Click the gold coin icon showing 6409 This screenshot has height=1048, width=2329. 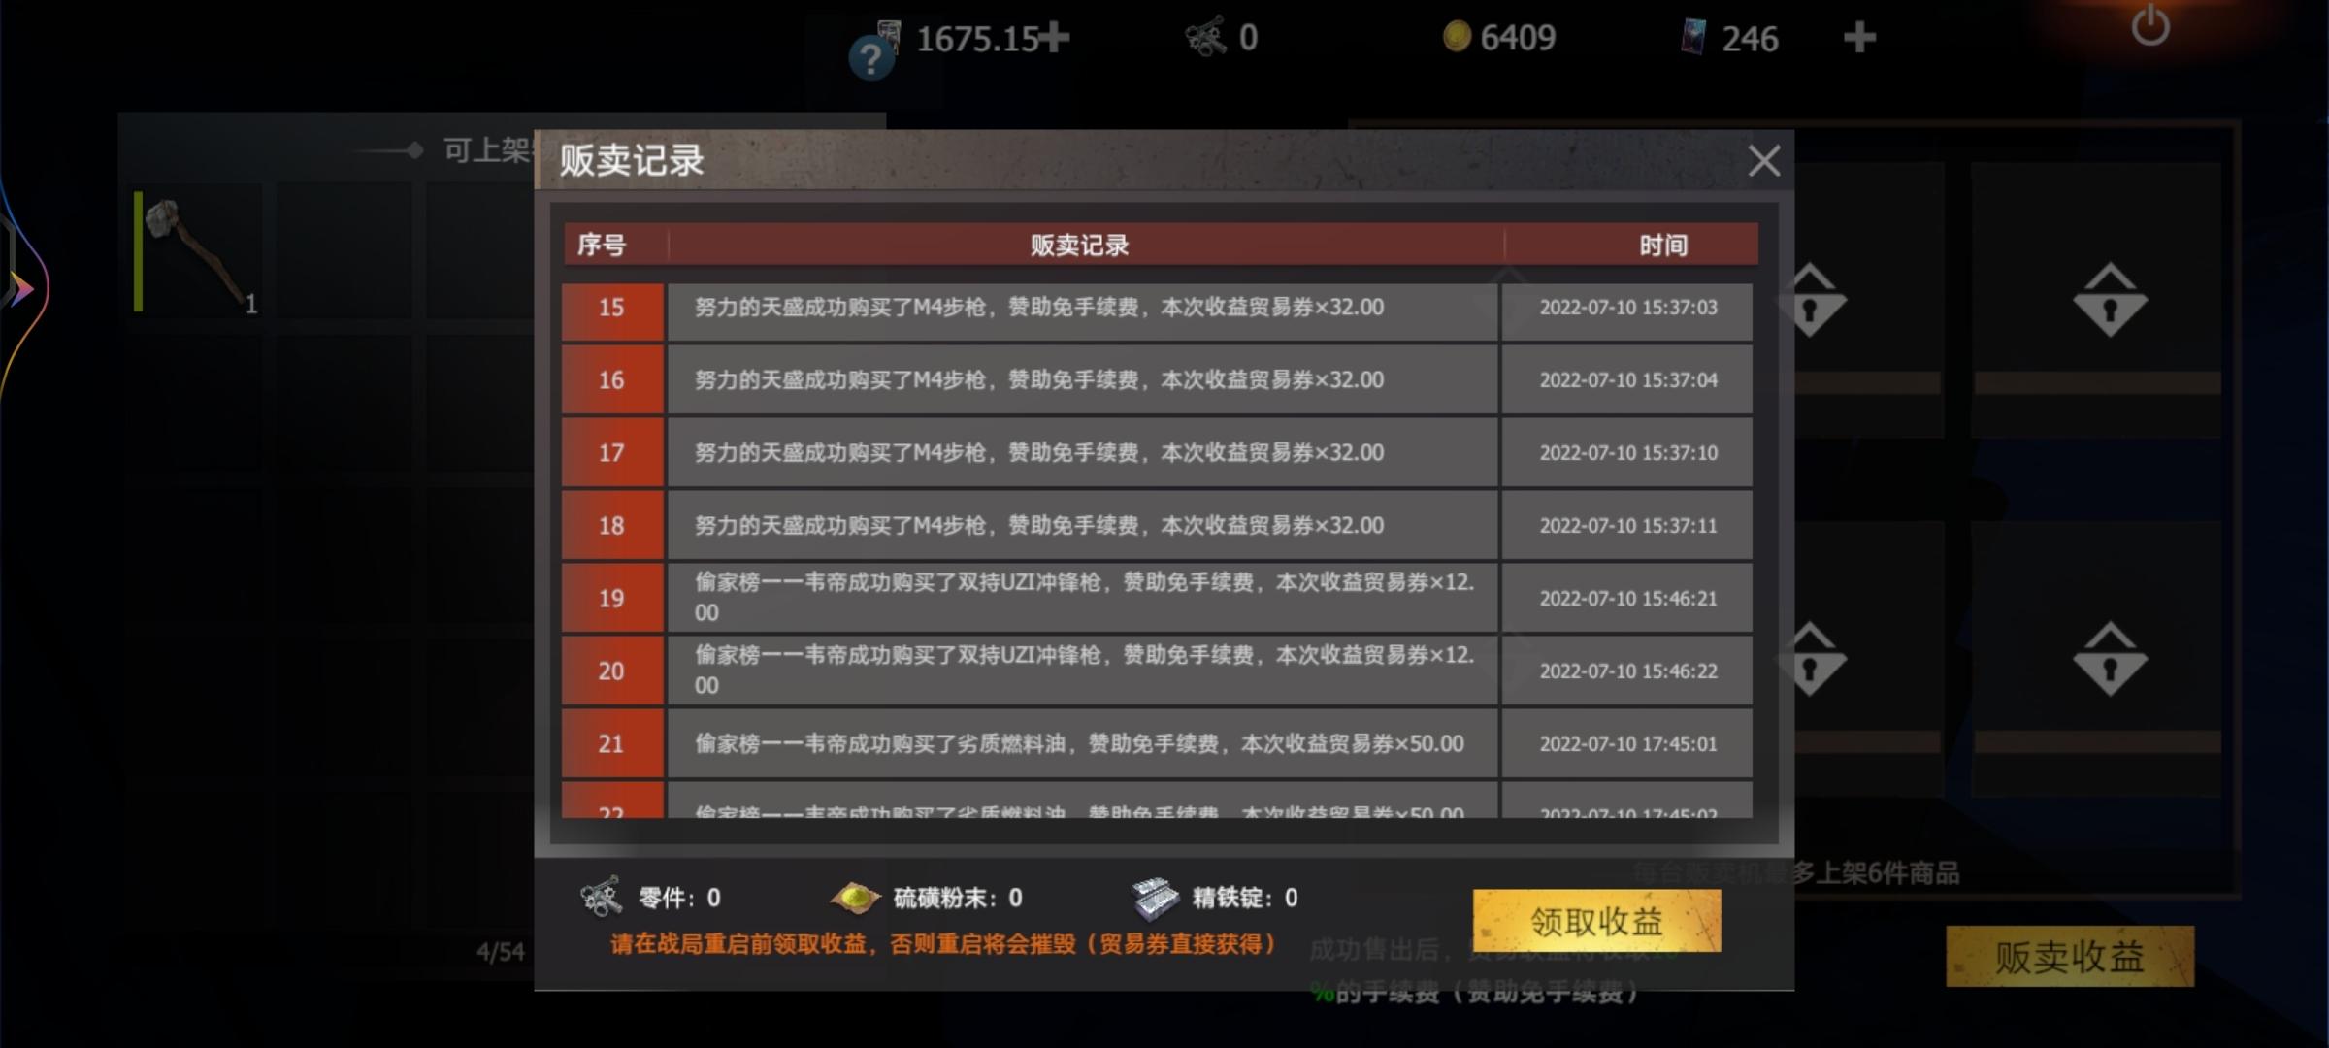[x=1456, y=37]
